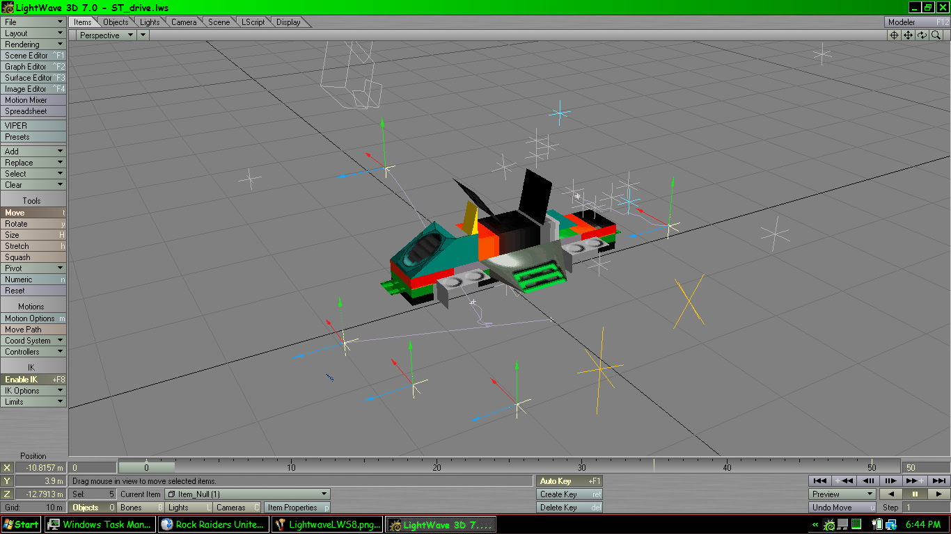Switch to Rock Raiders United taskbar item

coord(213,524)
